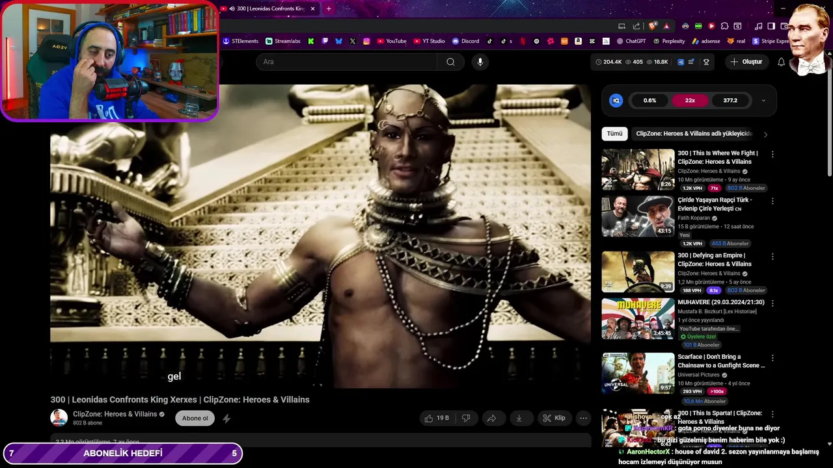This screenshot has height=468, width=833.
Task: Open options for 'Defying an Empire' video
Action: coord(772,257)
